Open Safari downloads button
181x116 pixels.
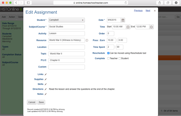point(176,3)
